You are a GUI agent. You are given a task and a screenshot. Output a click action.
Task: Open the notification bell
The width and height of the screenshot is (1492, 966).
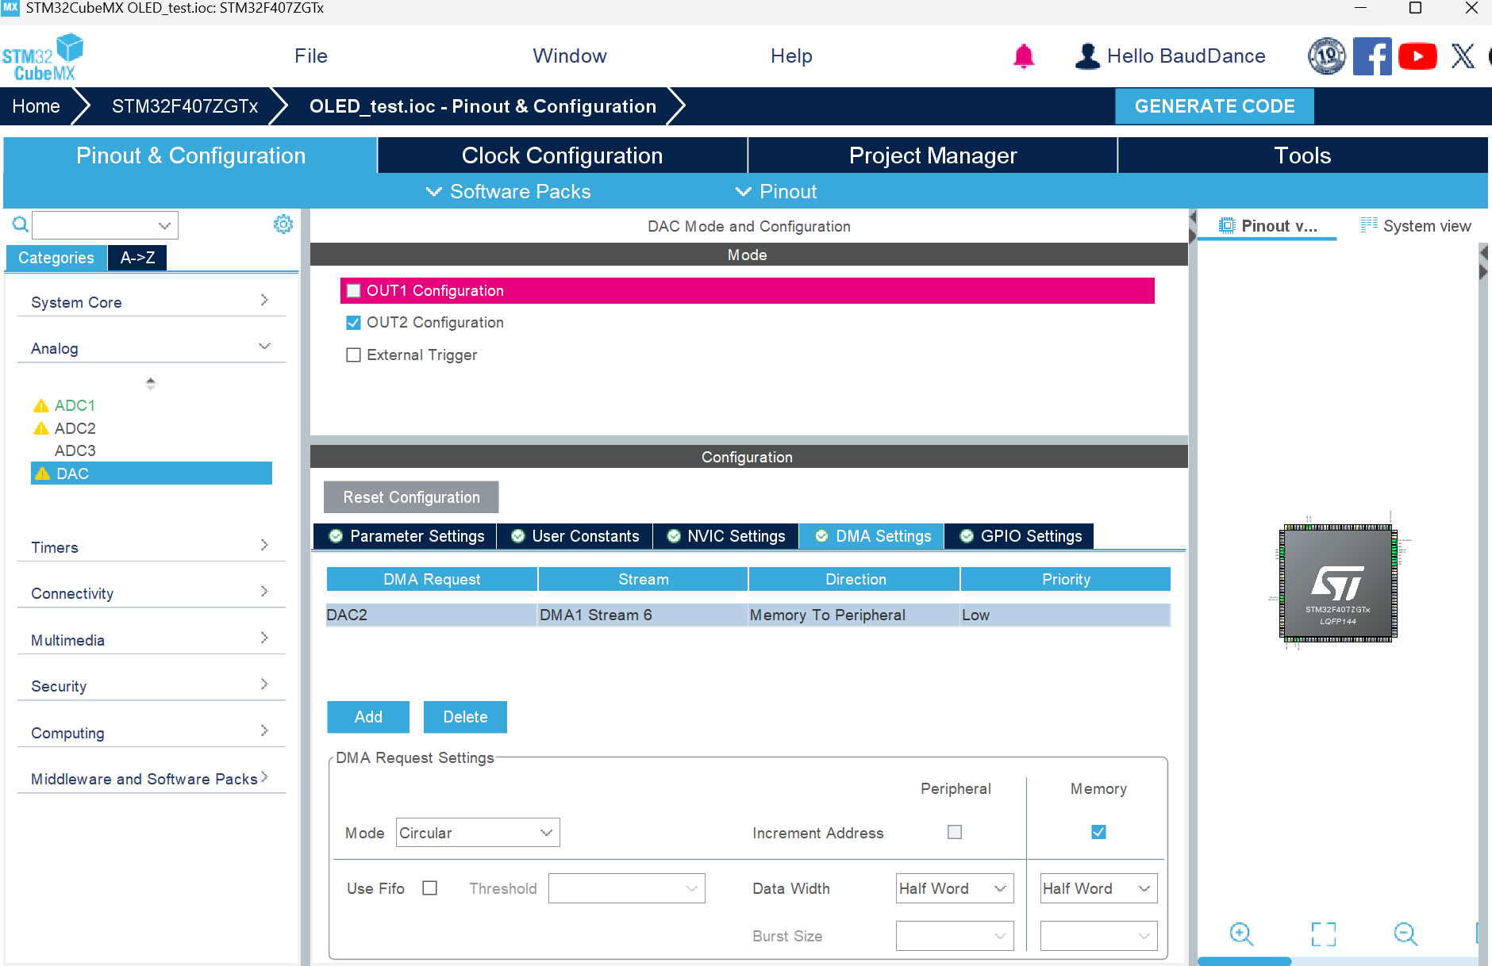point(1024,56)
